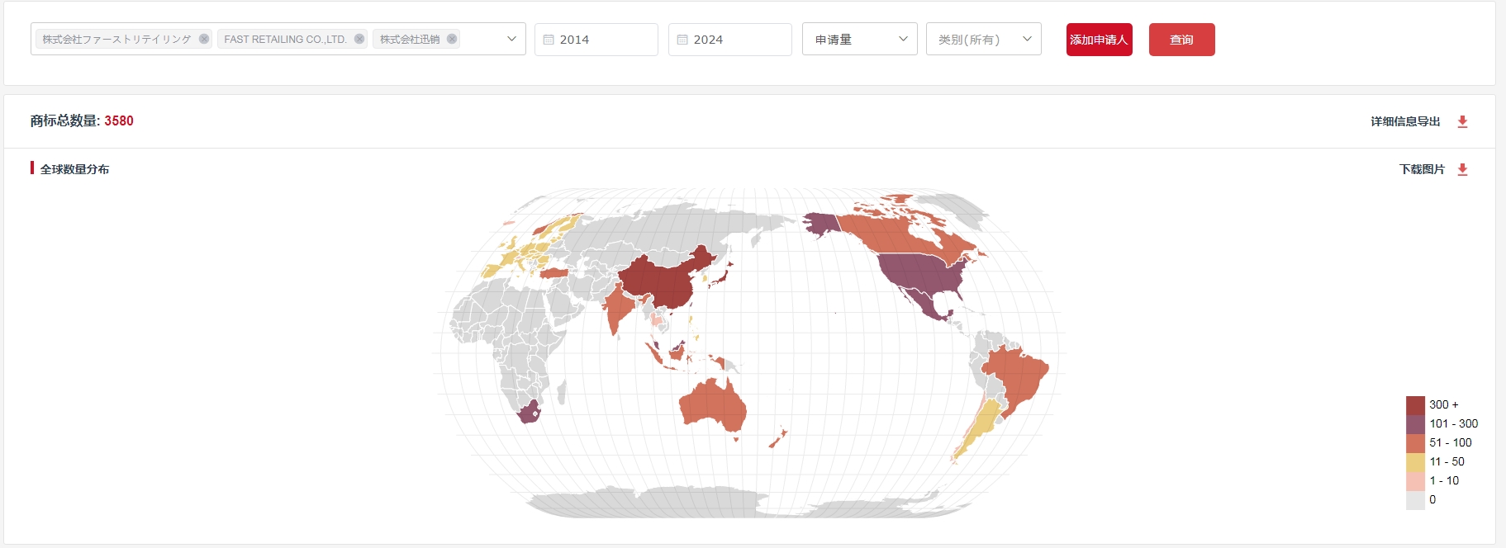Open the 类别(所有) category dropdown
Image resolution: width=1506 pixels, height=548 pixels.
point(983,40)
